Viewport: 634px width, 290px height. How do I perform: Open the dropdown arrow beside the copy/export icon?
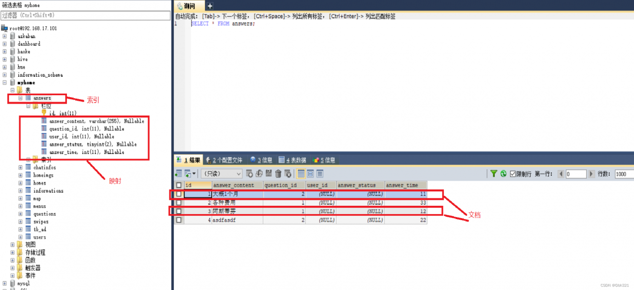click(194, 174)
